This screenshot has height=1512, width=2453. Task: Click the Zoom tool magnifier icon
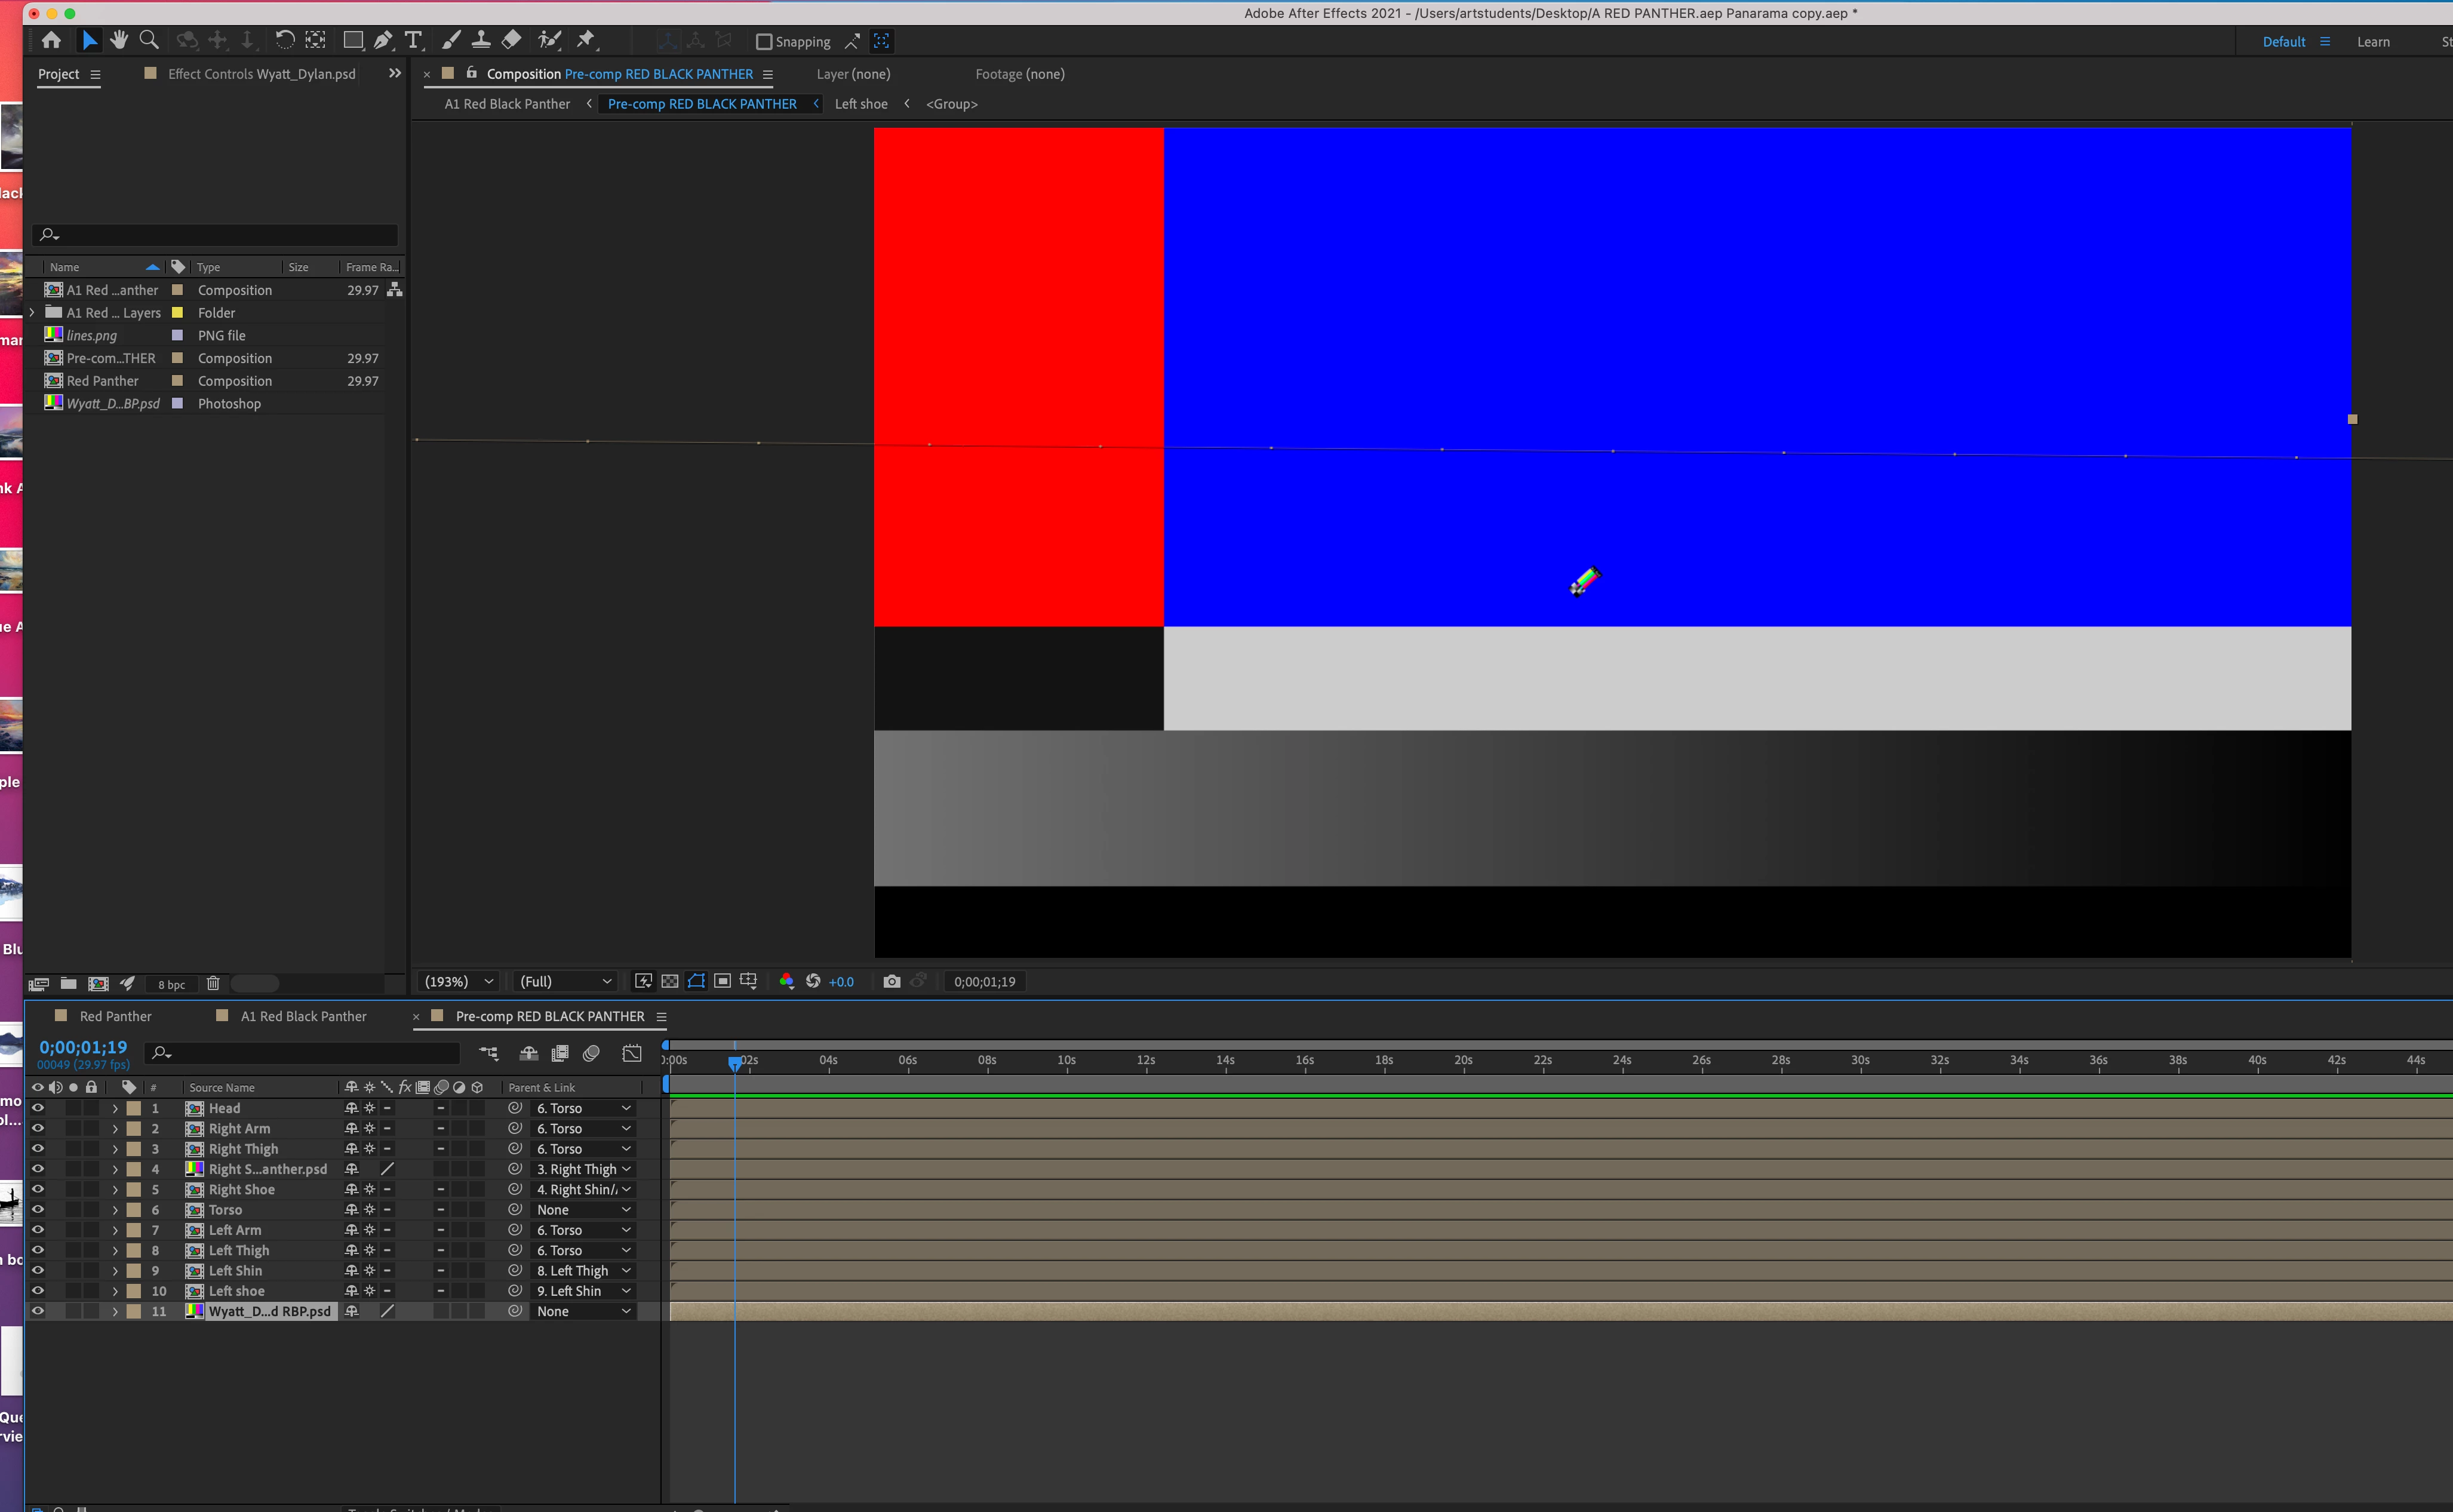point(149,40)
